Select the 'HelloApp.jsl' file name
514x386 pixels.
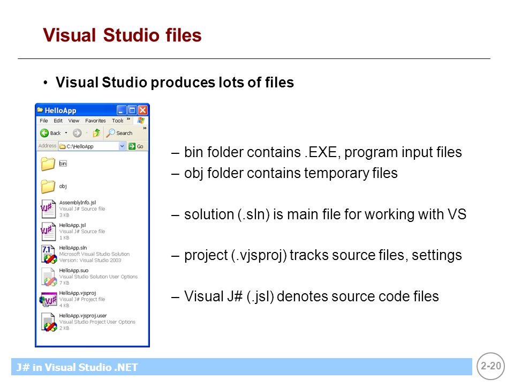(72, 225)
